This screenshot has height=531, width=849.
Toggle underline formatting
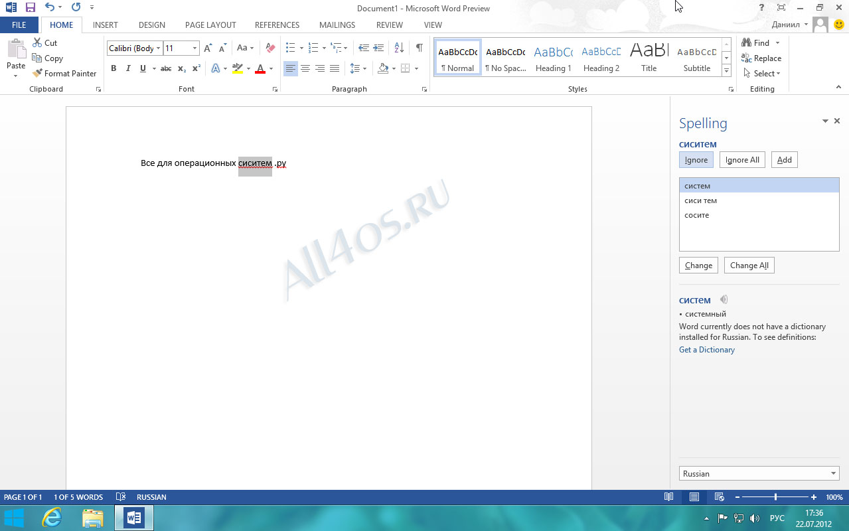143,68
